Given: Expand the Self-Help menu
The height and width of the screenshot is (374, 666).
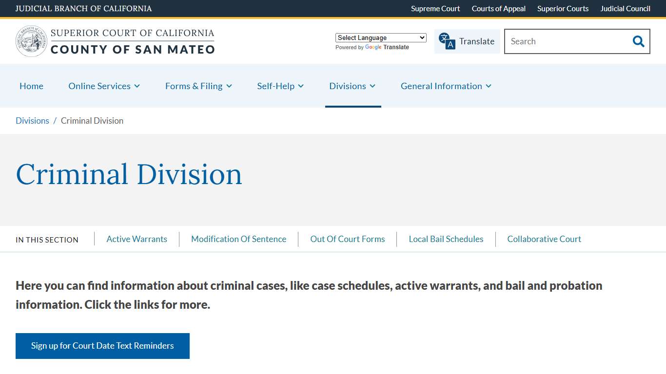Looking at the screenshot, I should point(280,86).
